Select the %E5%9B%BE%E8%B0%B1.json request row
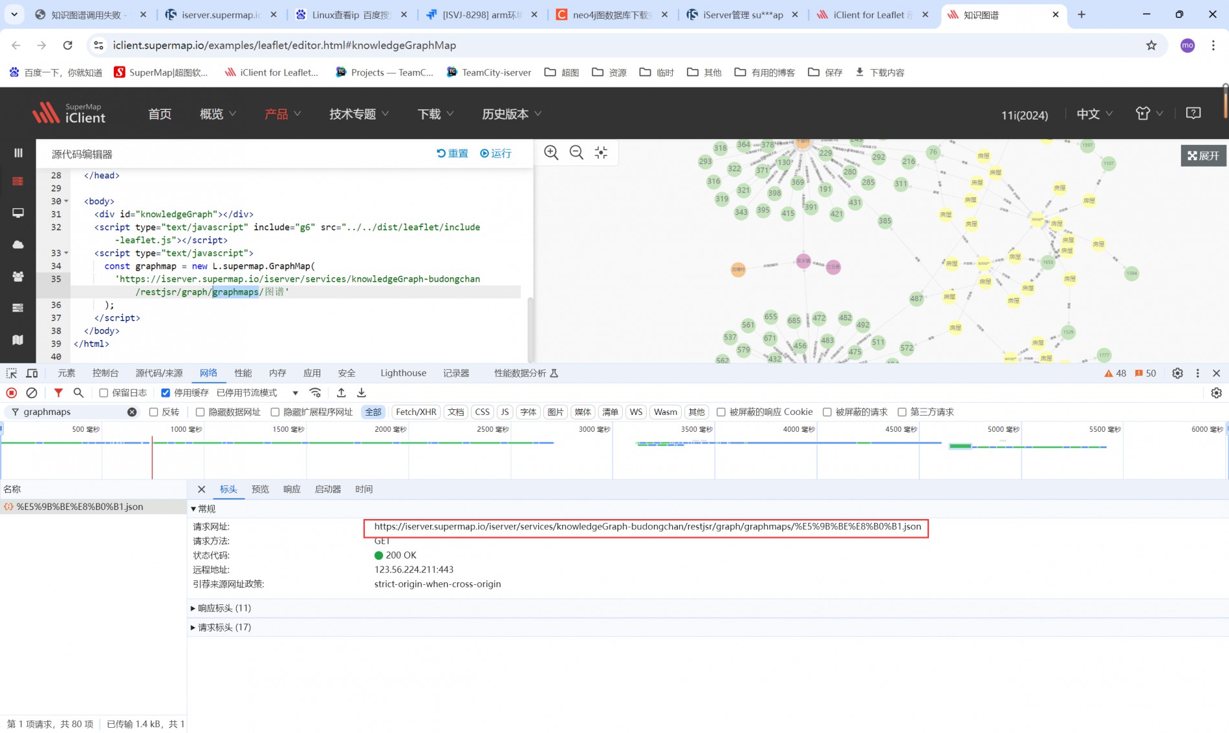Screen dimensions: 1229x733 pyautogui.click(x=93, y=507)
